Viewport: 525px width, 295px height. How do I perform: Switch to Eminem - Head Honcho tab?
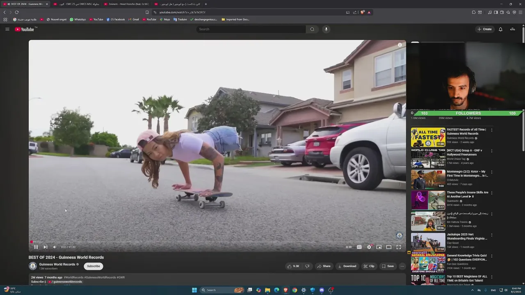[126, 4]
